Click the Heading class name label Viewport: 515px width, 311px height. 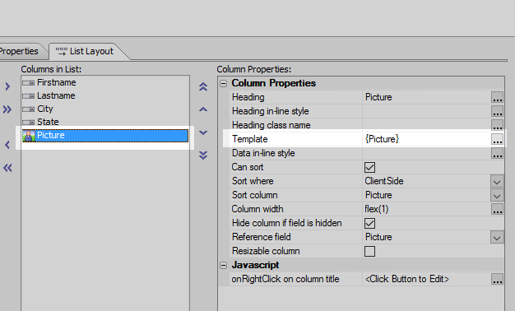[x=271, y=125]
